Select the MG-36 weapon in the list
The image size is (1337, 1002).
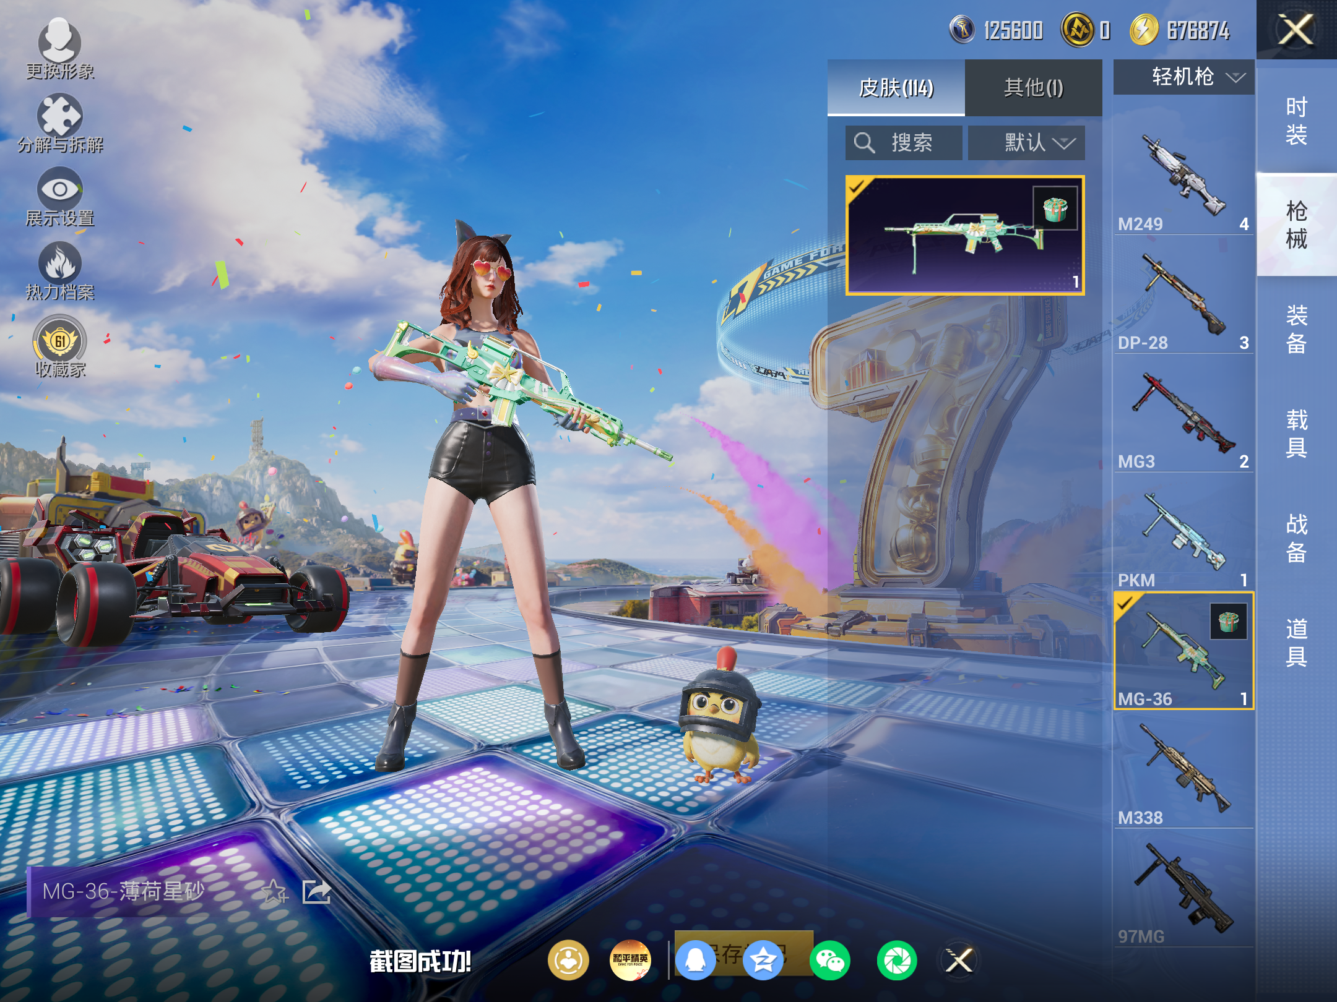(1183, 651)
